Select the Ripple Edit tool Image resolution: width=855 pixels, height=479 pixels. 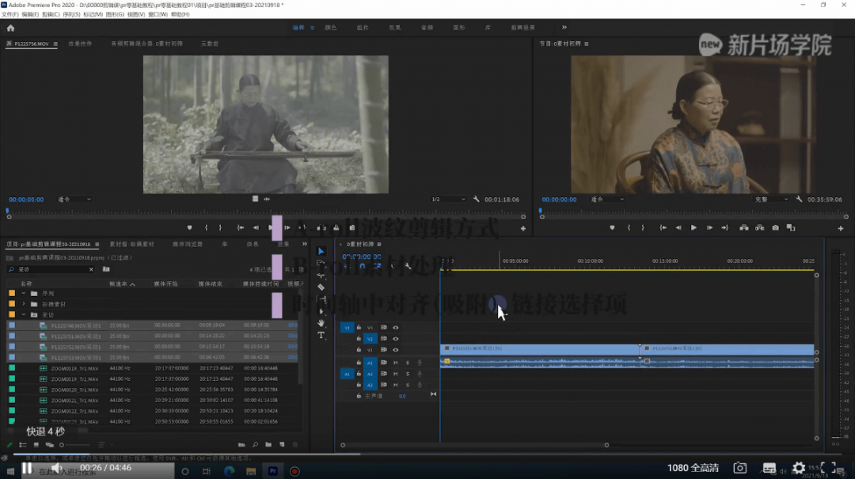[x=321, y=275]
